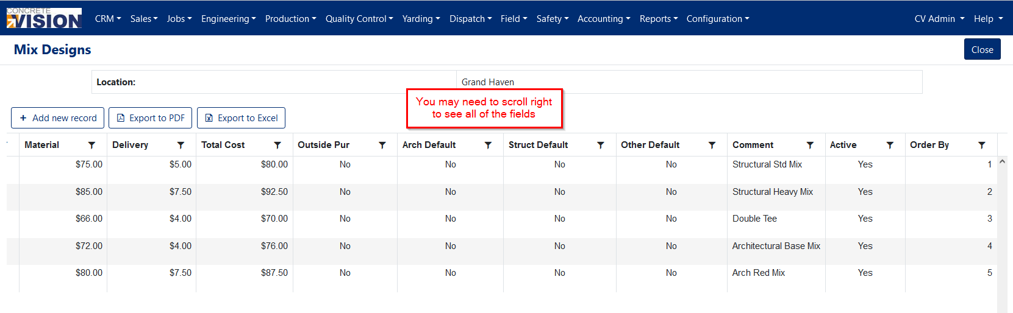1013x313 pixels.
Task: Open the Sales dropdown menu
Action: click(144, 19)
